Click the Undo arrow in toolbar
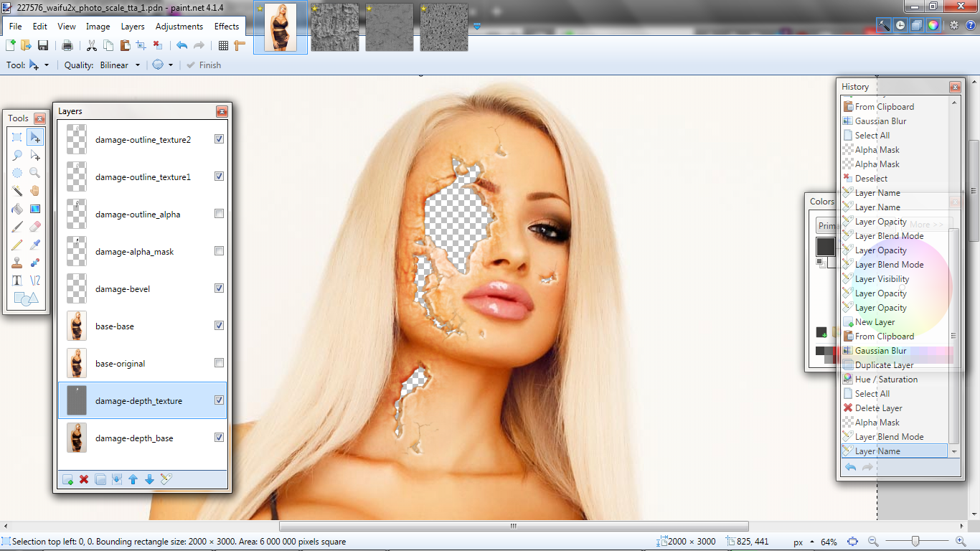The height and width of the screenshot is (551, 980). tap(182, 45)
